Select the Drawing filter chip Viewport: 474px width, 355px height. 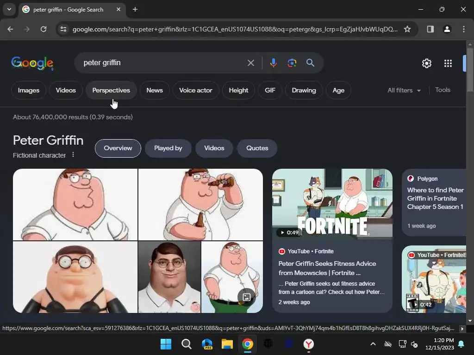(304, 90)
